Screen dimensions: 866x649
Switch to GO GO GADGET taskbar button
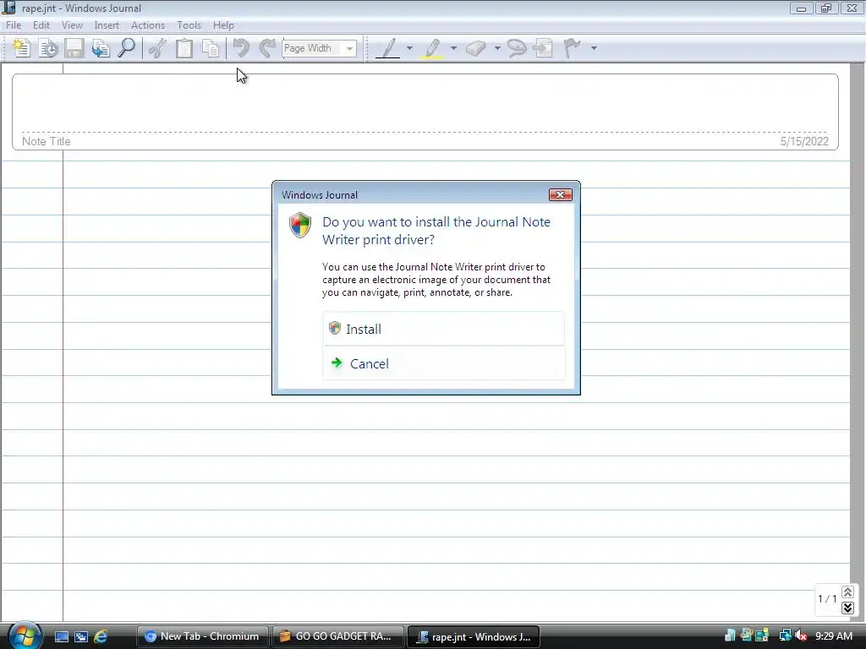coord(337,636)
